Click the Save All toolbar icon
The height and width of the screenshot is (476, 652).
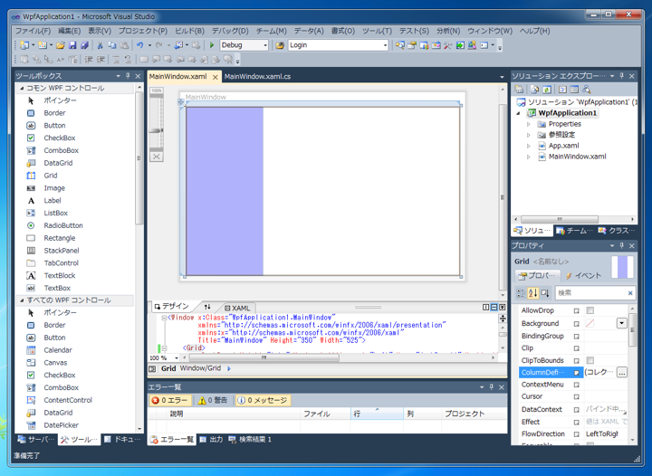pyautogui.click(x=84, y=45)
